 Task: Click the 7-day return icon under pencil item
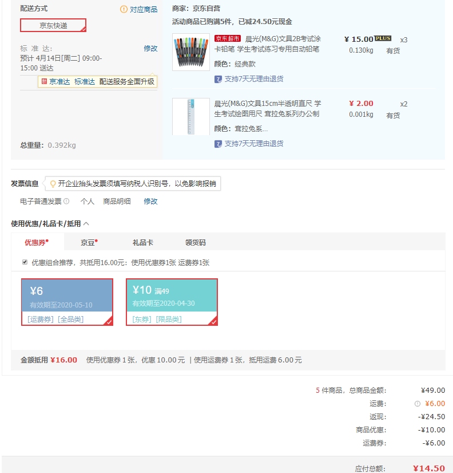click(x=218, y=80)
